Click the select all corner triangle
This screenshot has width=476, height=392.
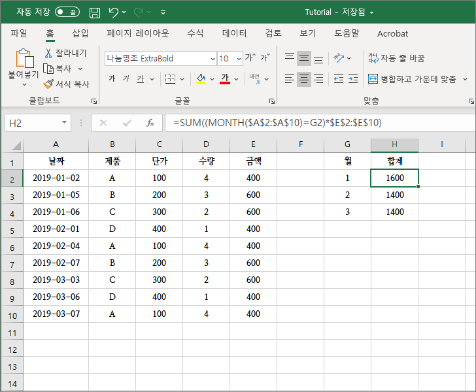click(16, 146)
